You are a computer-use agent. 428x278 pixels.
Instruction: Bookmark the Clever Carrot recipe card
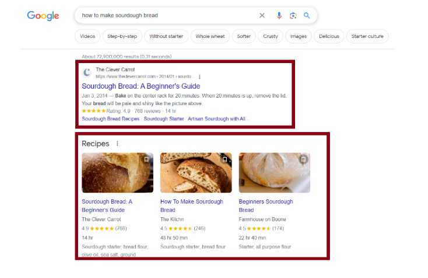[x=146, y=159]
